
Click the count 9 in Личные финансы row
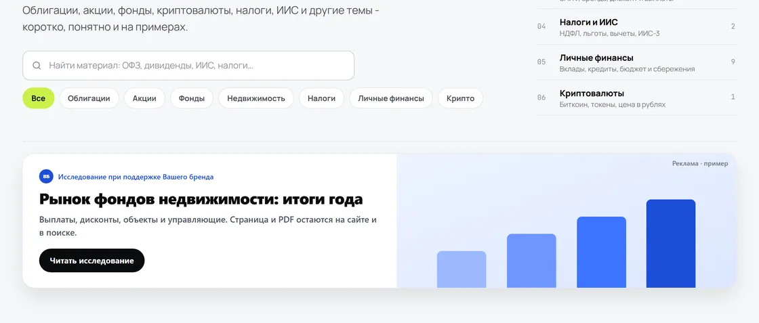coord(733,62)
